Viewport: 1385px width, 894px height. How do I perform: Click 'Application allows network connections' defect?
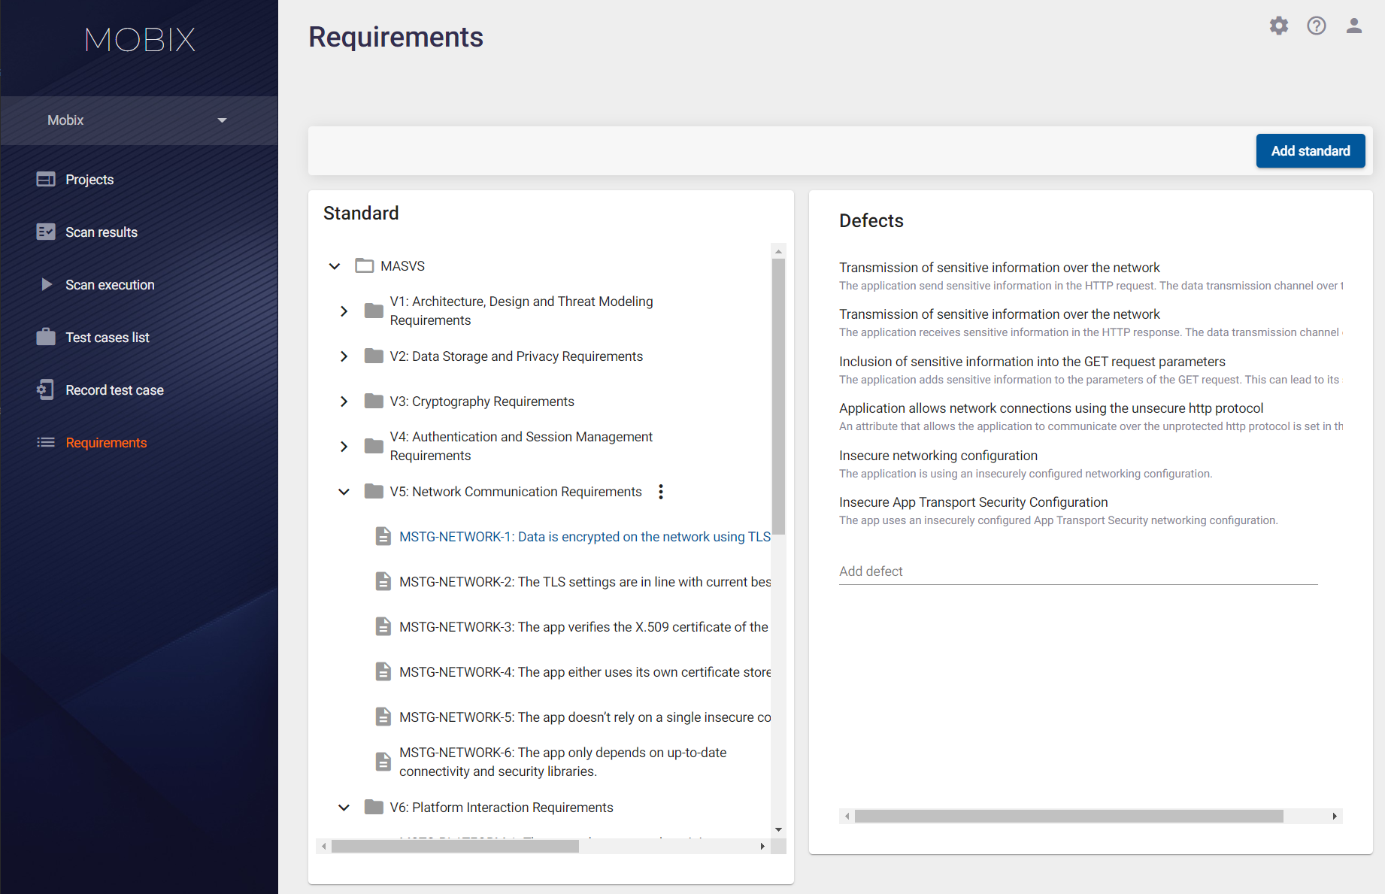1091,417
